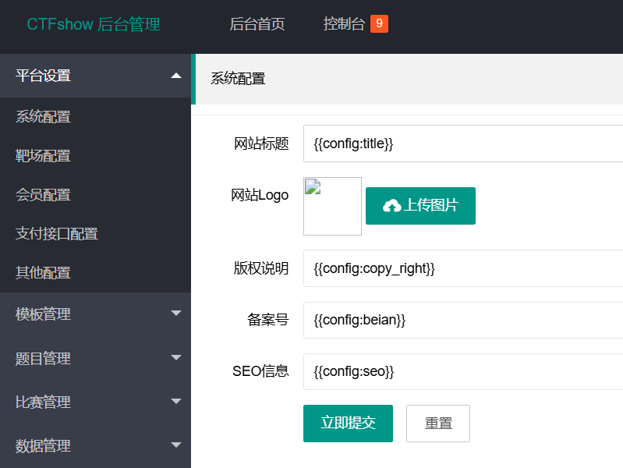Focus the 版权说明 text field
Image resolution: width=623 pixels, height=468 pixels.
coord(463,268)
